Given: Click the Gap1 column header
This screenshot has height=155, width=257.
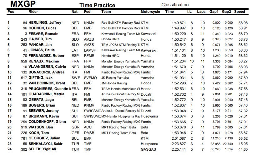Looking at the screenshot, I should tap(214, 12).
